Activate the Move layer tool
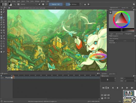 click(1, 33)
